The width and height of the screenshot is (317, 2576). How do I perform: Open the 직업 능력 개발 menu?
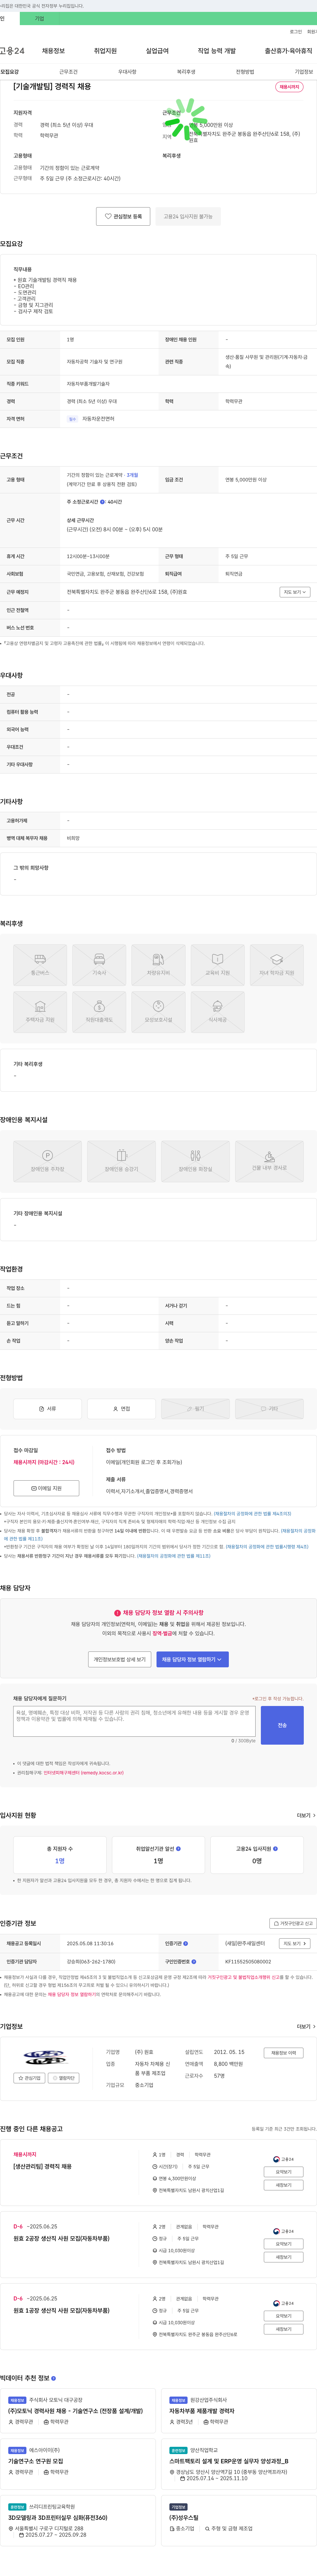[217, 51]
